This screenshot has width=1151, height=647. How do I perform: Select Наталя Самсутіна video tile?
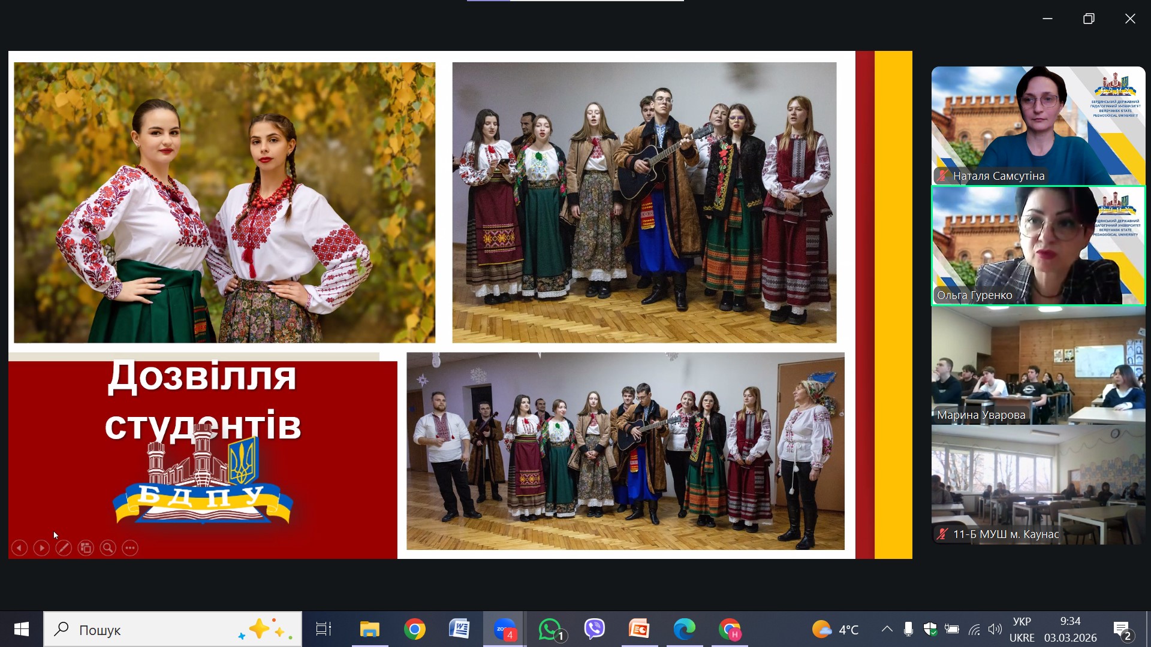pyautogui.click(x=1038, y=126)
